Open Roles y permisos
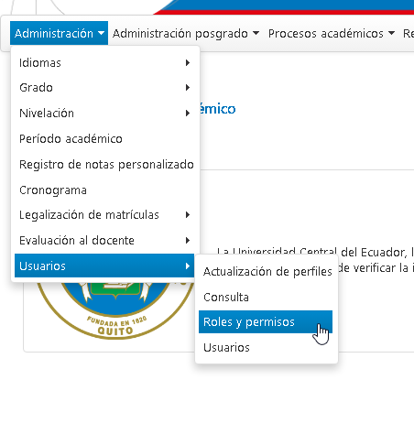This screenshot has height=434, width=414. (266, 322)
